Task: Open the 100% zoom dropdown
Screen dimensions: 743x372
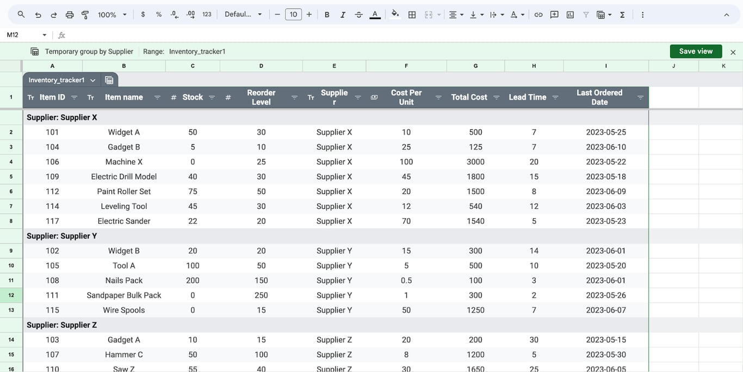Action: [112, 15]
